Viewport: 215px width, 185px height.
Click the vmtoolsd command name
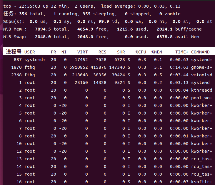(x=202, y=75)
